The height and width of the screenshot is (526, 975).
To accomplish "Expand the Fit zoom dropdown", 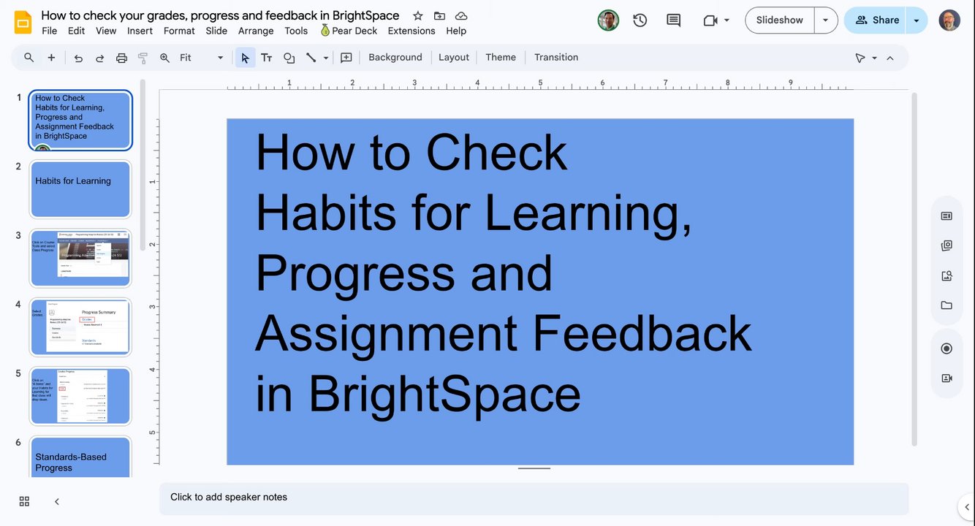I will click(x=202, y=58).
